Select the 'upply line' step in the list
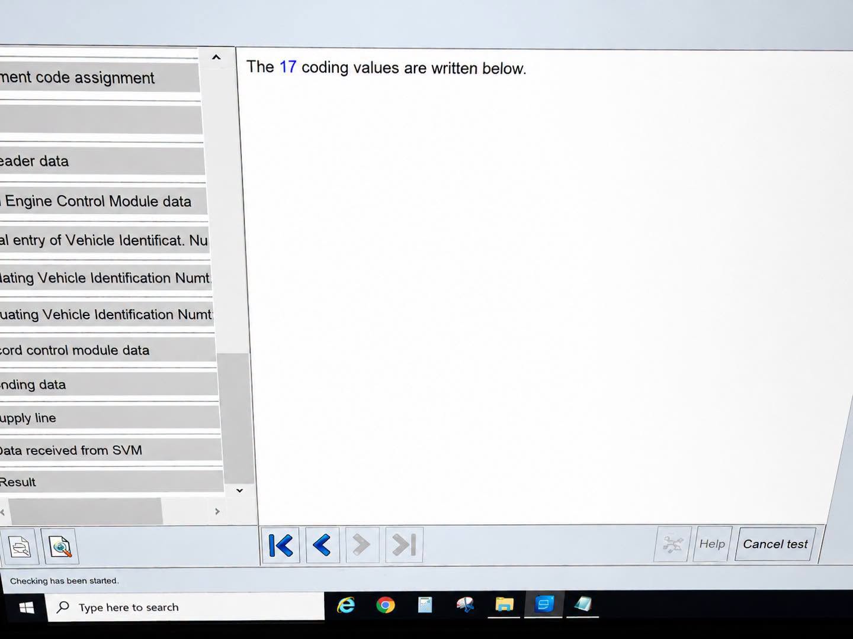This screenshot has height=639, width=853. [x=110, y=418]
